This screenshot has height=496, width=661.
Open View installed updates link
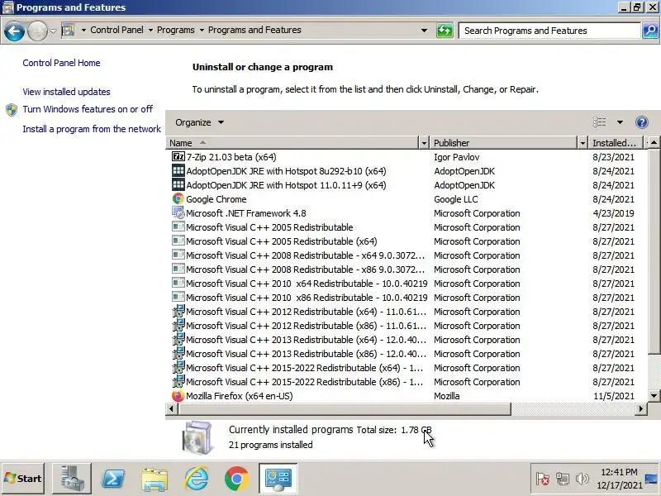coord(67,92)
